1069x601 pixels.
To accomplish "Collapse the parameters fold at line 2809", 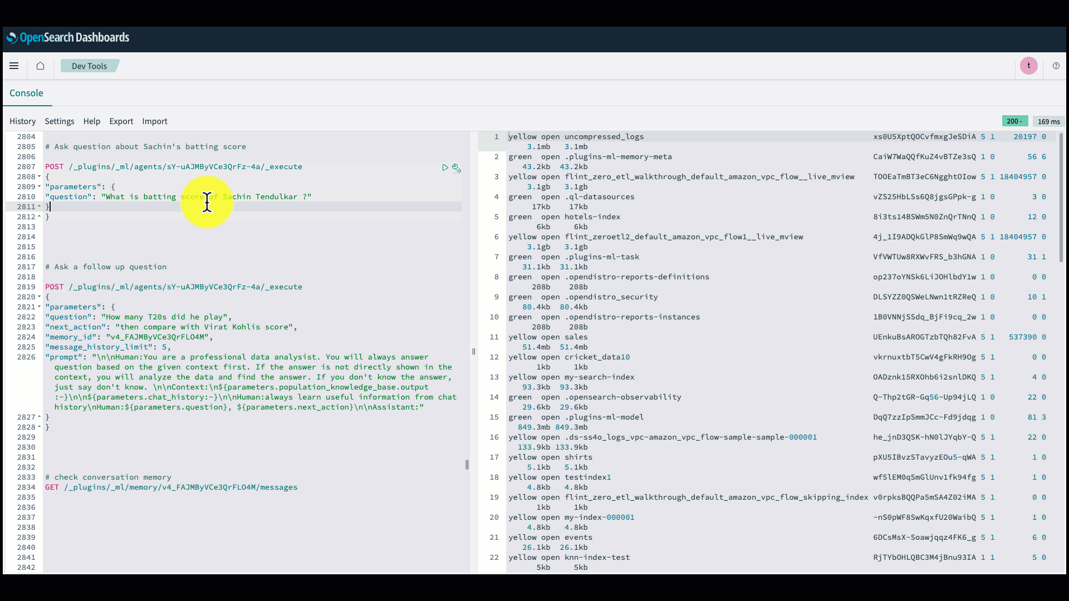I will [x=40, y=187].
